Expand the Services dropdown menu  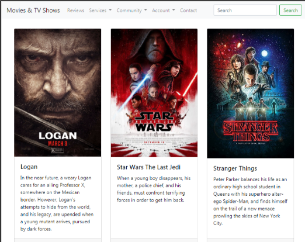100,11
